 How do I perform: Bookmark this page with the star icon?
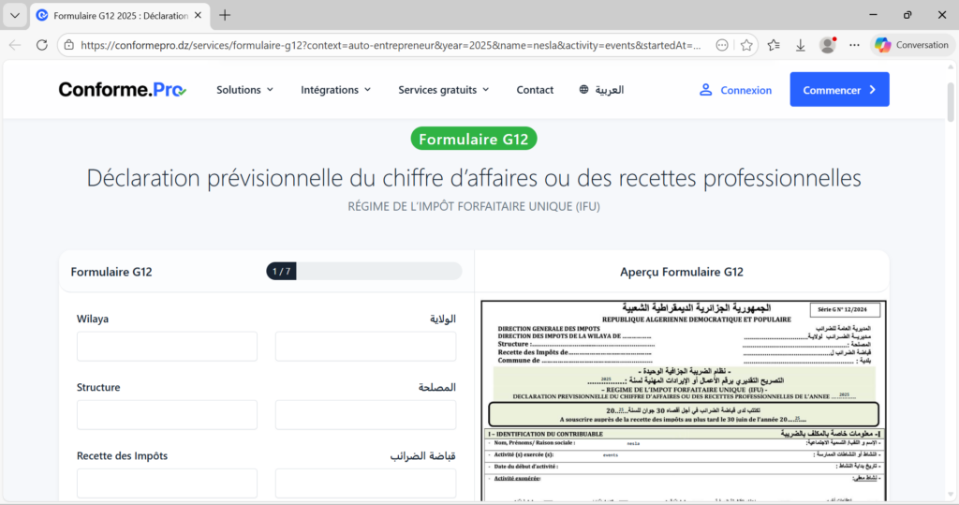[x=746, y=45]
